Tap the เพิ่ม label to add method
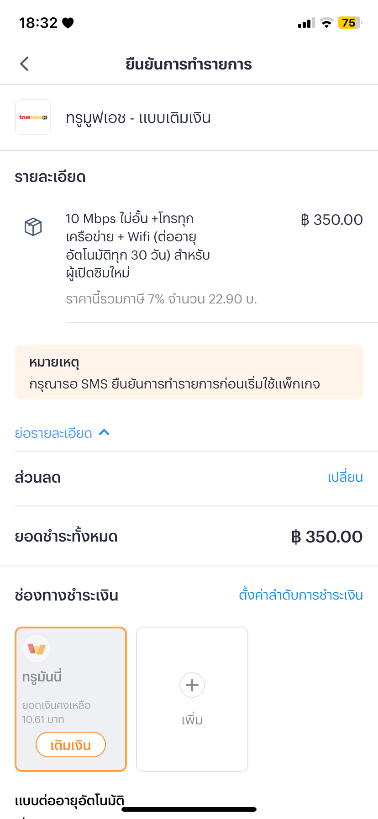The image size is (378, 819). (x=192, y=720)
